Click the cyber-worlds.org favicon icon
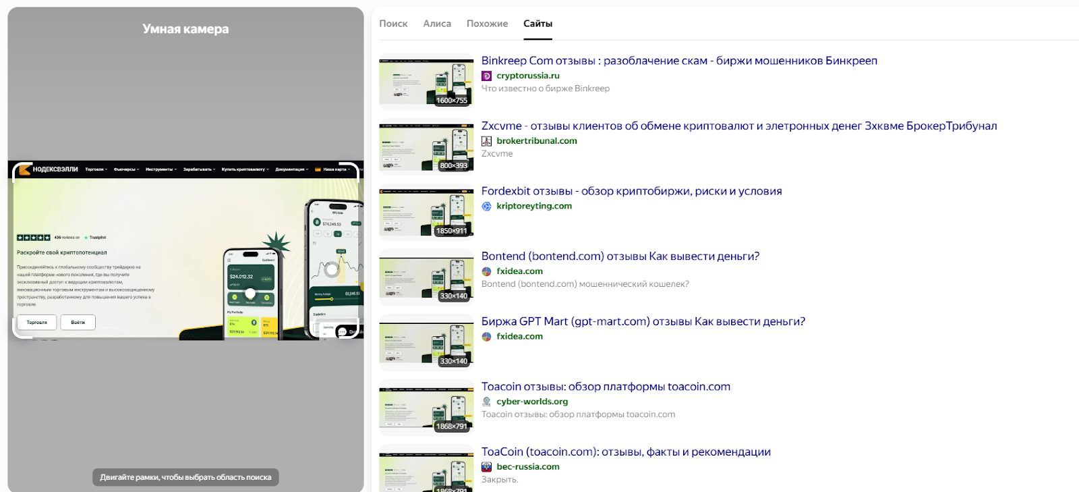The image size is (1079, 492). [486, 402]
